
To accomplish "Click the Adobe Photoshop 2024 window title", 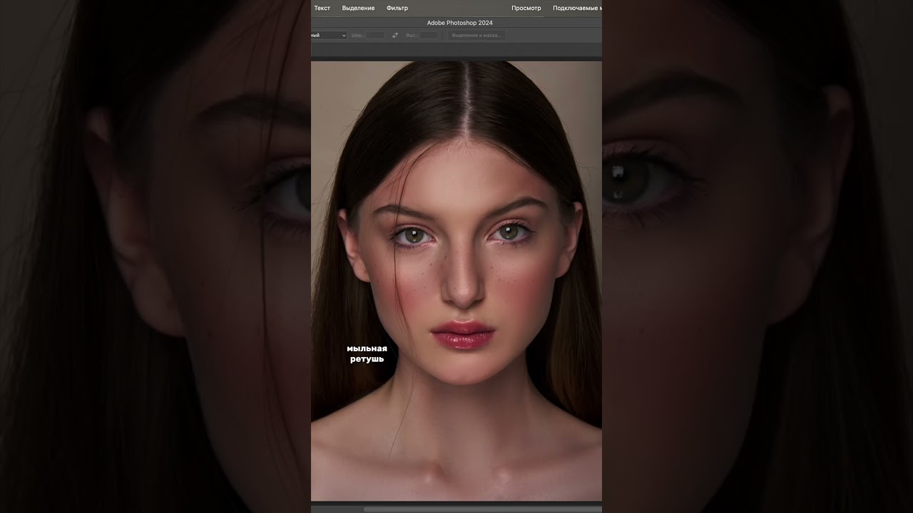I will coord(460,23).
